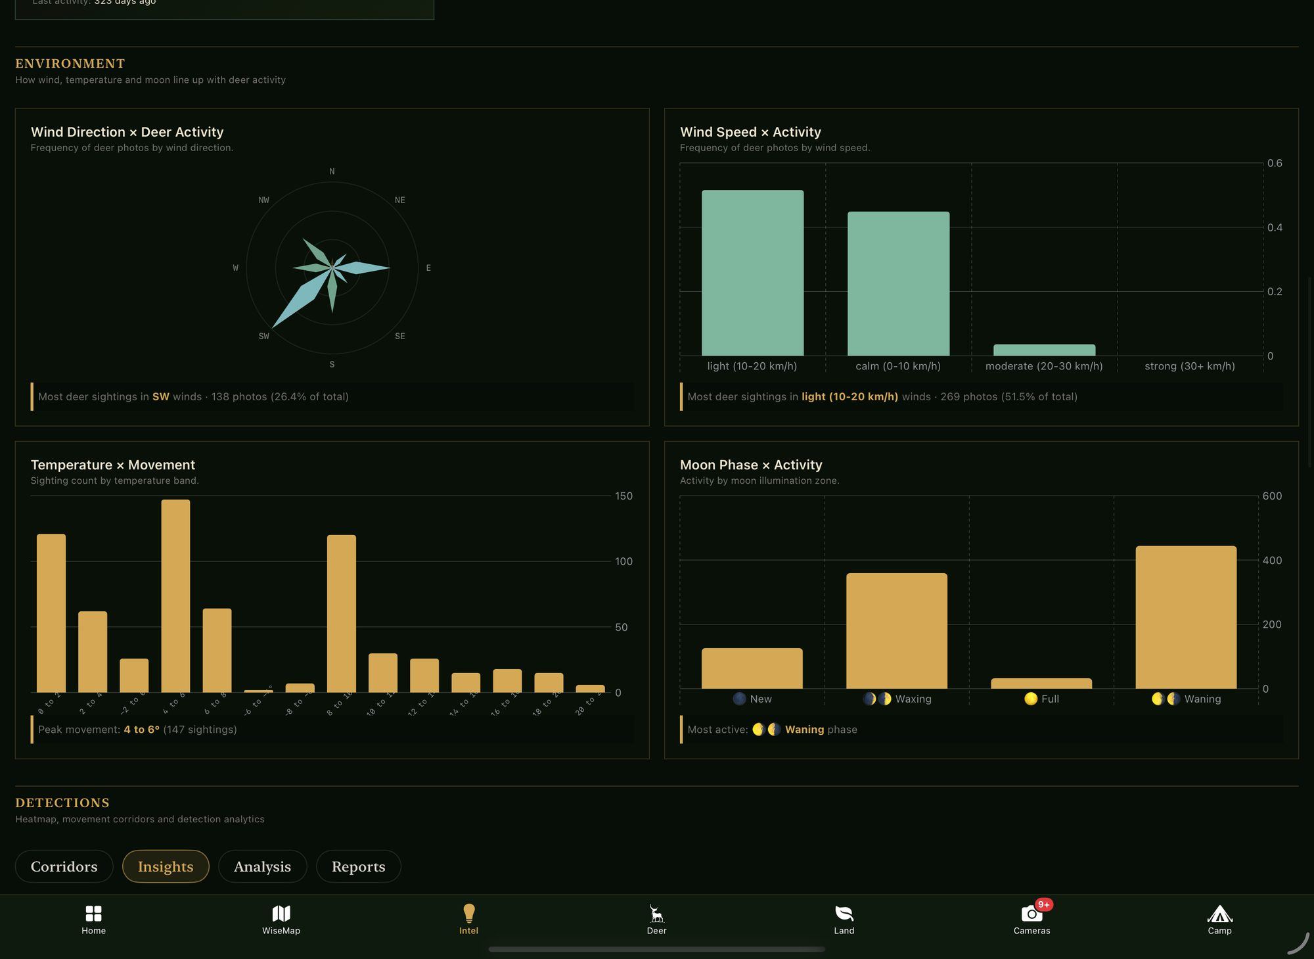Open the Reports tab

click(358, 866)
